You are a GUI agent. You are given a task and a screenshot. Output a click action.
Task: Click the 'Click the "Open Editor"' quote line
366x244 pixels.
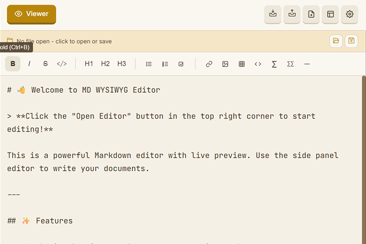pos(161,123)
